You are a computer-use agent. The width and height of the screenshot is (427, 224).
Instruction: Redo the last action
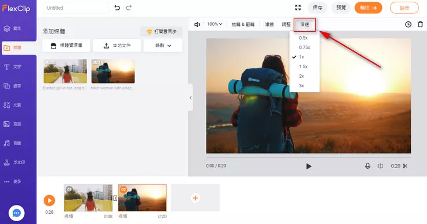[x=129, y=8]
